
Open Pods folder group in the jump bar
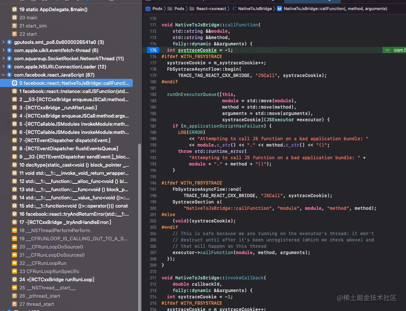click(x=176, y=9)
